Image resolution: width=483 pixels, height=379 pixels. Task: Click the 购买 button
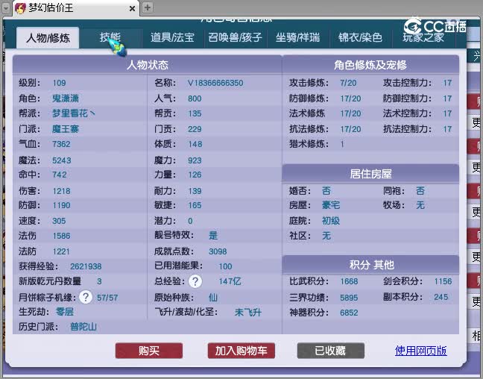(x=149, y=351)
